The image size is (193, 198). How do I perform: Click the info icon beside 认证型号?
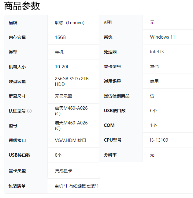29,111
